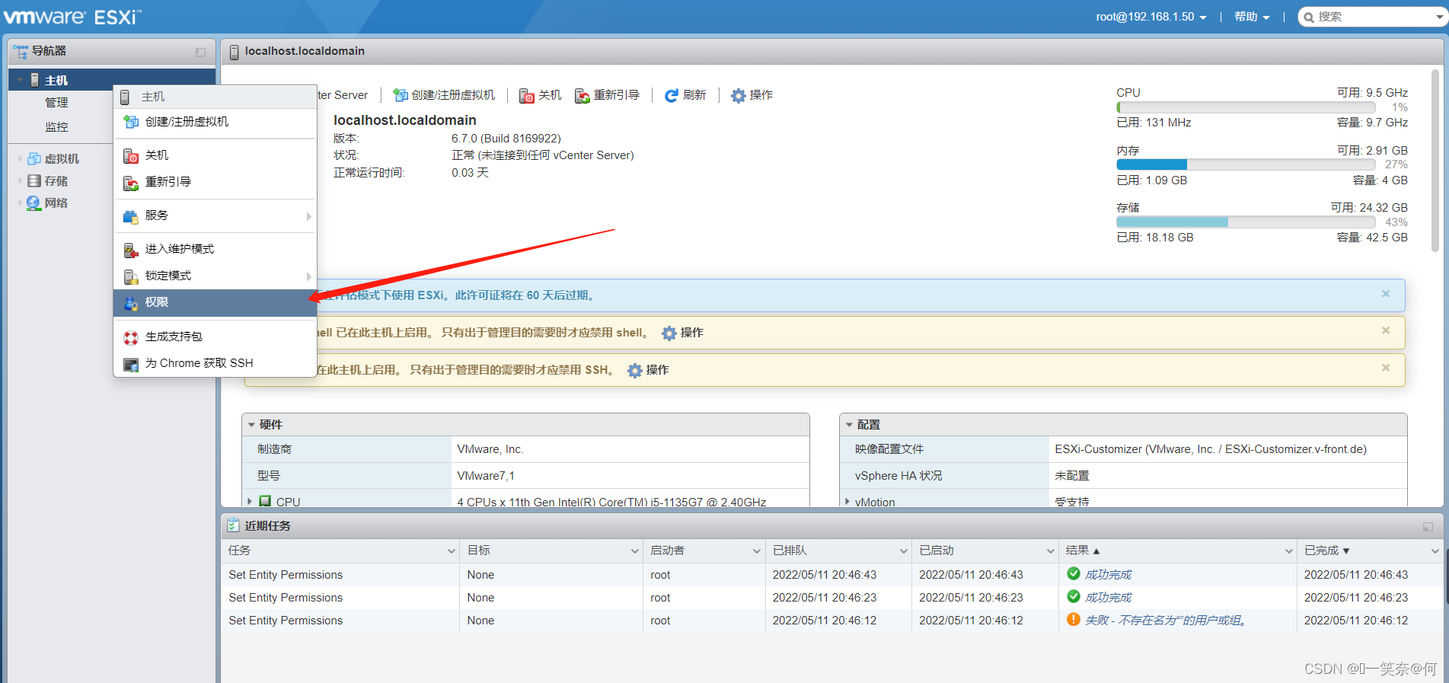
Task: Click the gear icon in SSH warning
Action: [635, 370]
